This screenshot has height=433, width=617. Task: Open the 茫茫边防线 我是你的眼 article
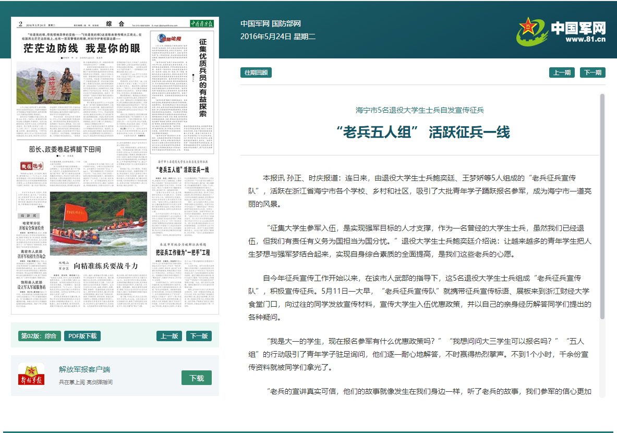tap(82, 49)
